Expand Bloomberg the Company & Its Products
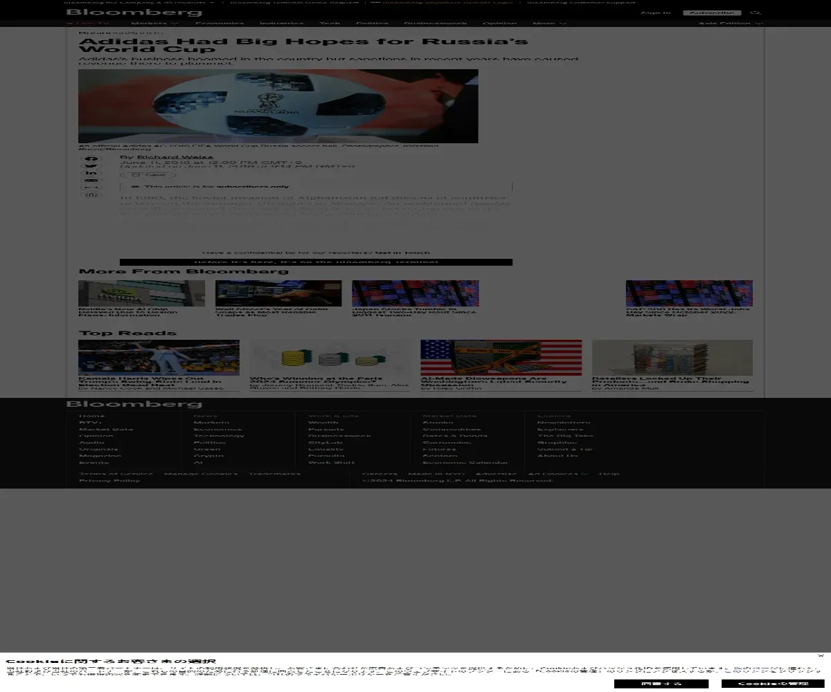831x692 pixels. (139, 2)
